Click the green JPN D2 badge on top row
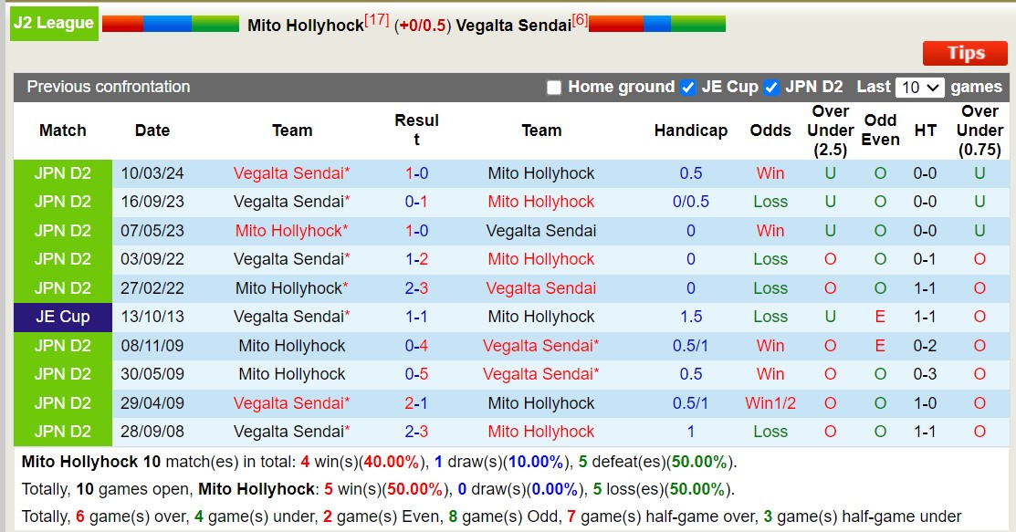Image resolution: width=1016 pixels, height=532 pixels. 61,173
